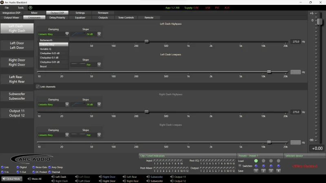This screenshot has width=326, height=183.
Task: Mute the Left Dash output speaker icon
Action: coord(53,177)
